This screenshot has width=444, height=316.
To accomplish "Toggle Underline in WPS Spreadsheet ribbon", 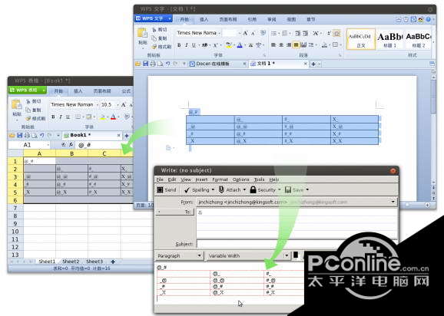I will coord(68,117).
